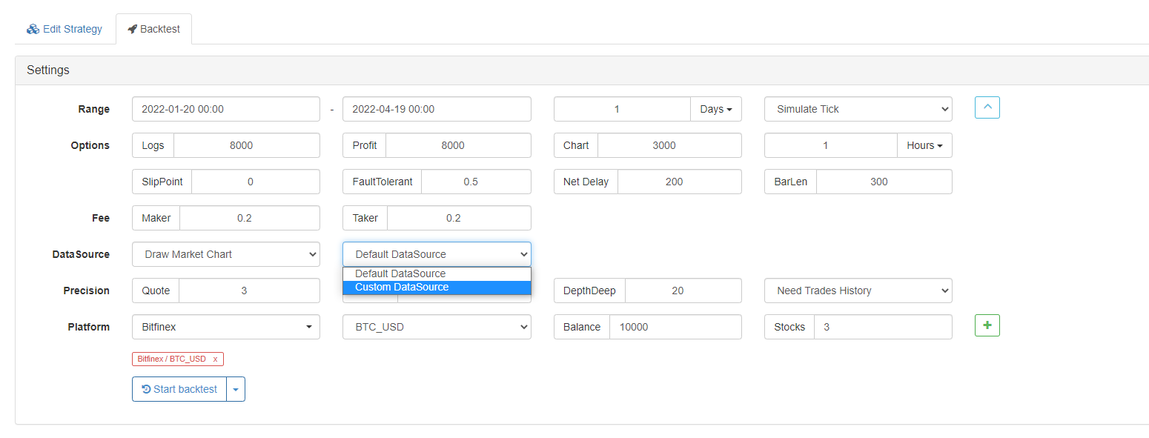Viewport: 1149px width, 438px height.
Task: Switch to the Edit Strategy tab
Action: 64,29
